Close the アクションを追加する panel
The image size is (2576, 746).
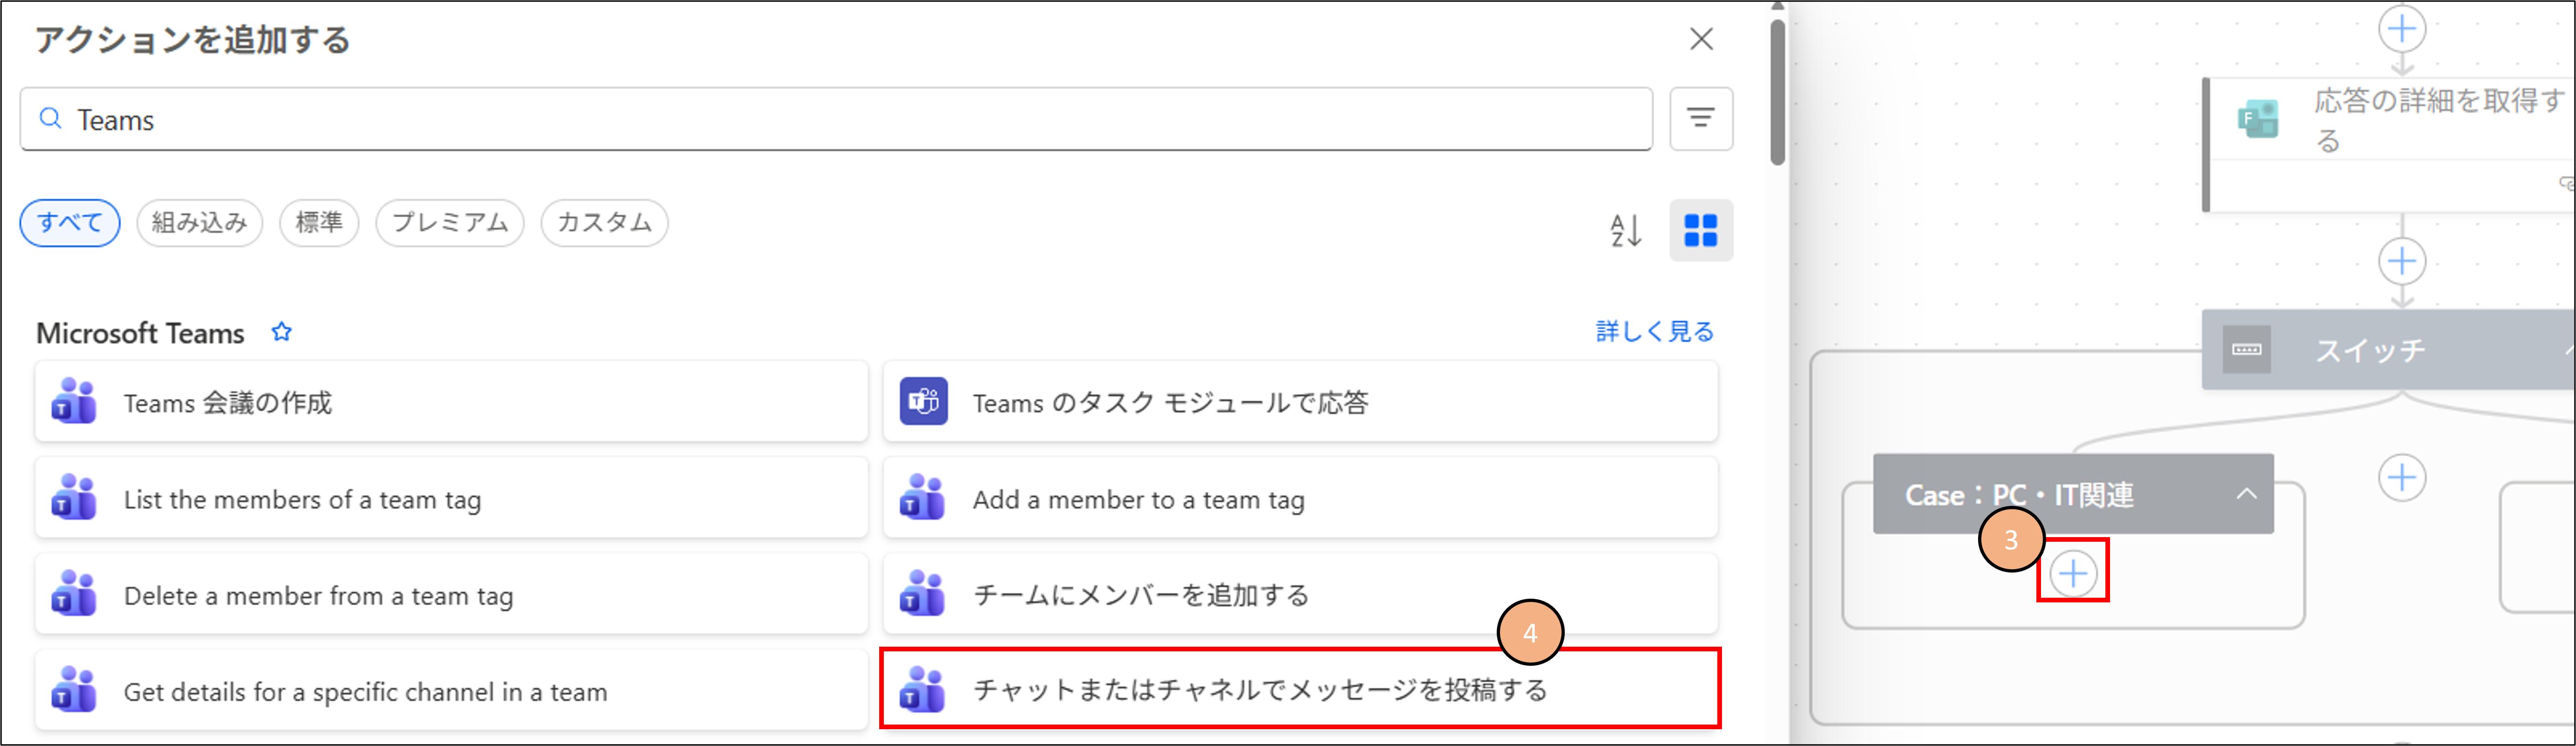[1701, 40]
